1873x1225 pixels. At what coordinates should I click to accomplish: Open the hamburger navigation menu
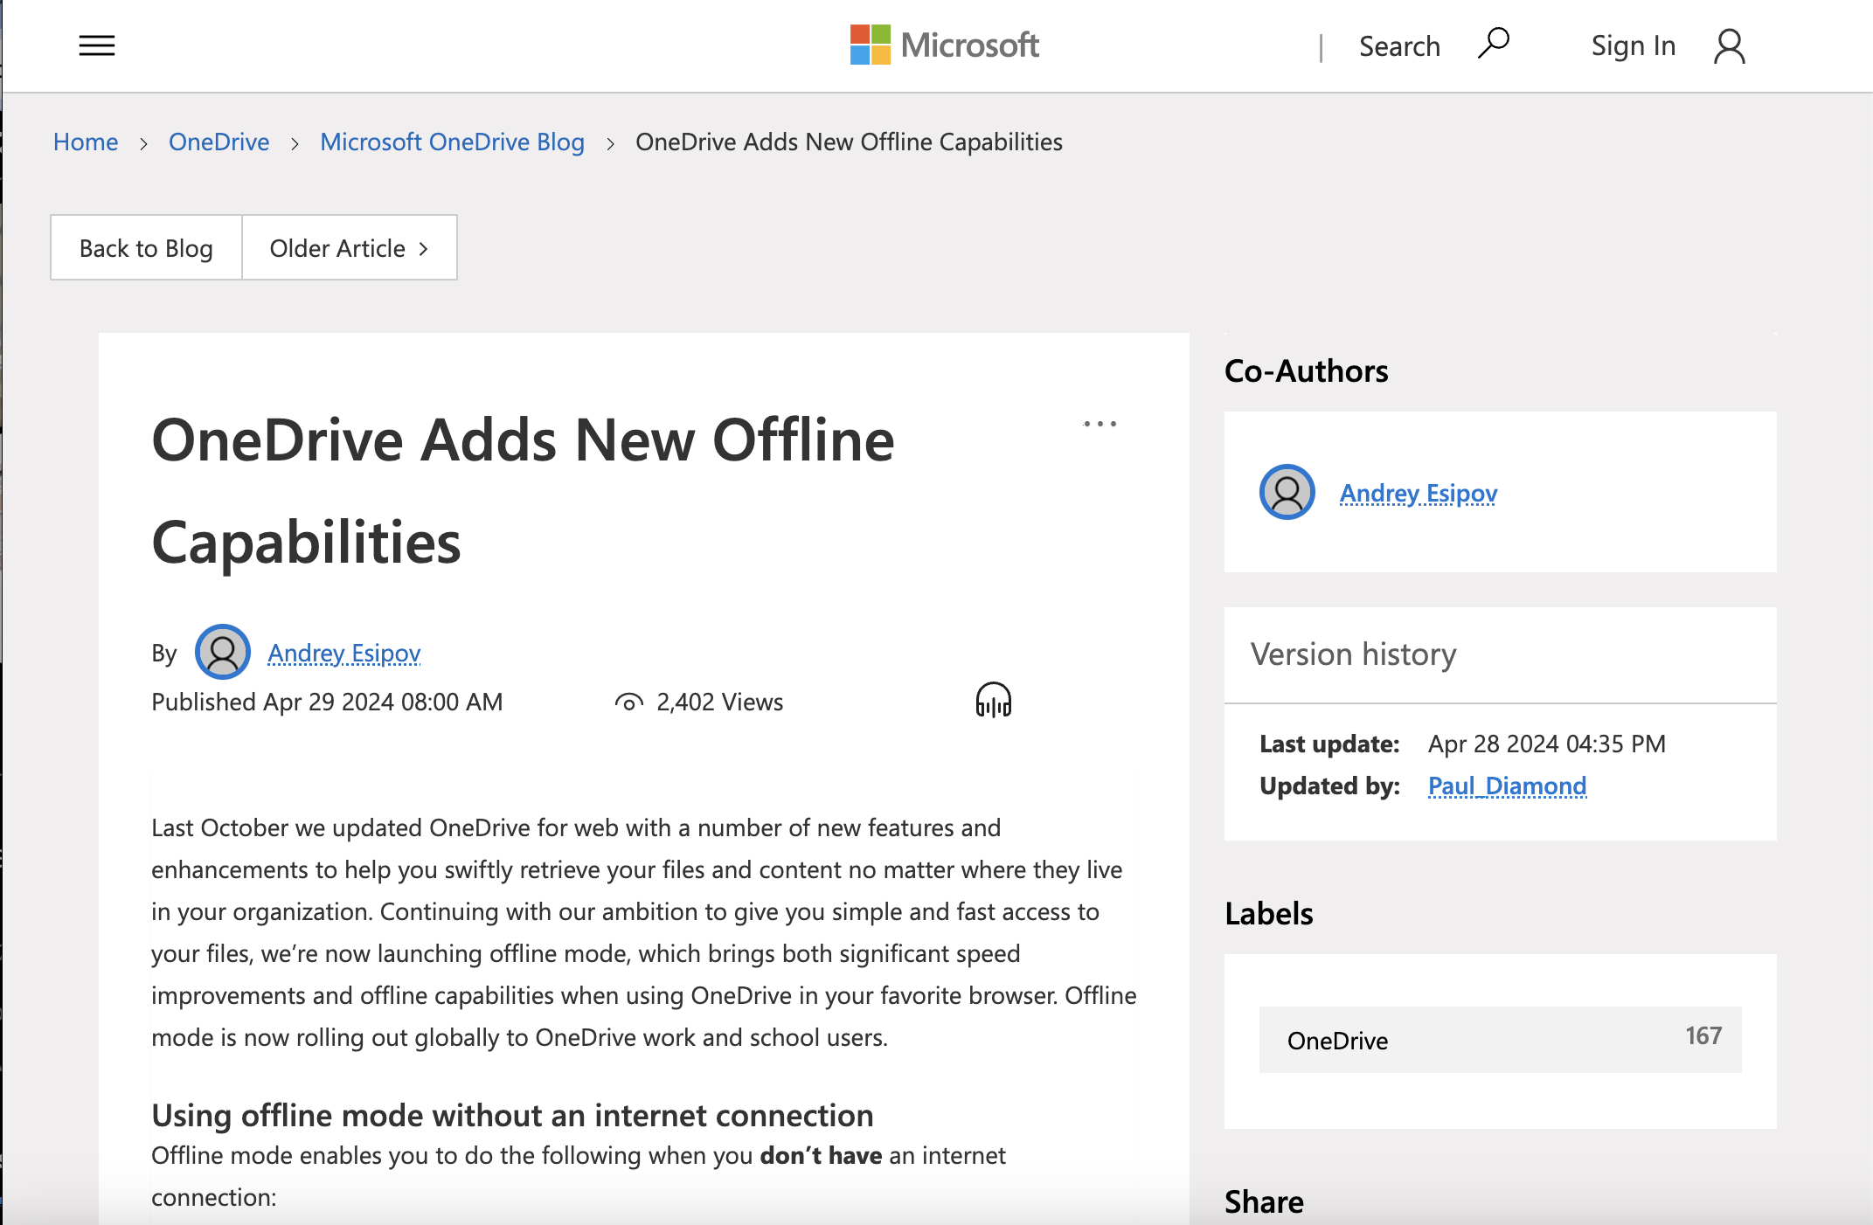tap(97, 45)
